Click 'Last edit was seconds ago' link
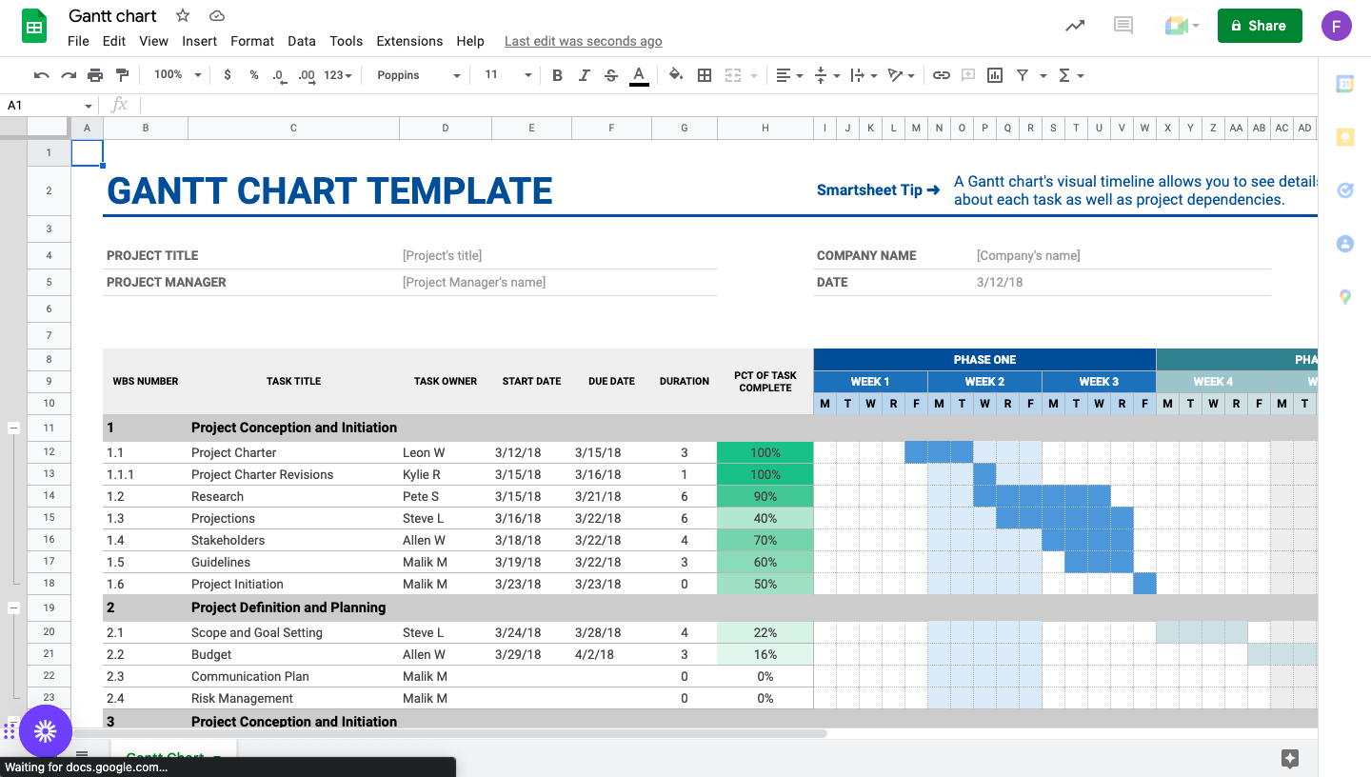Viewport: 1371px width, 777px height. click(583, 41)
